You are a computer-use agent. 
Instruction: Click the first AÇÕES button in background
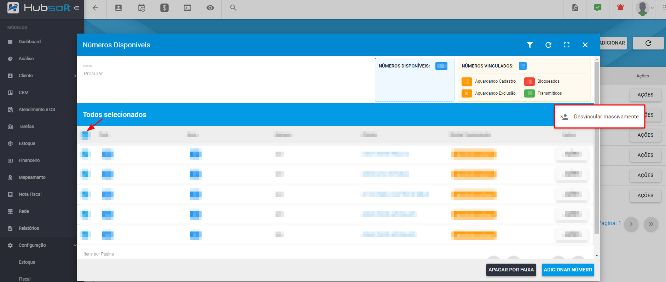(x=645, y=95)
